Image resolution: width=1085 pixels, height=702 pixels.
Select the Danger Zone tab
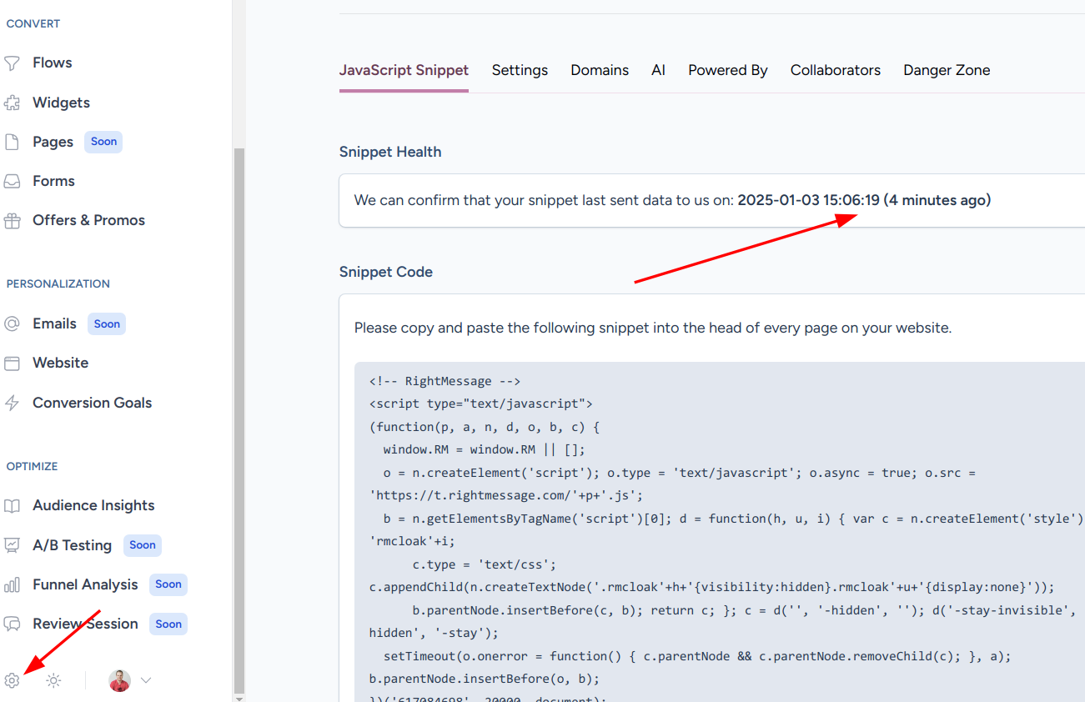[947, 70]
